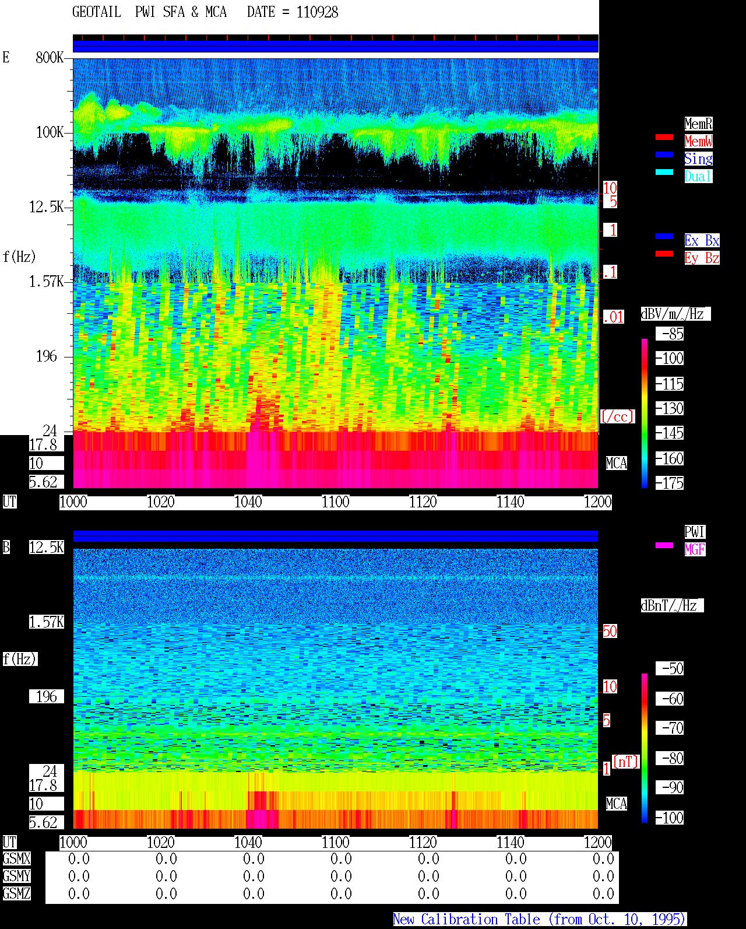Click the red Ey Bz legend swatch
The image size is (746, 929).
(x=664, y=254)
